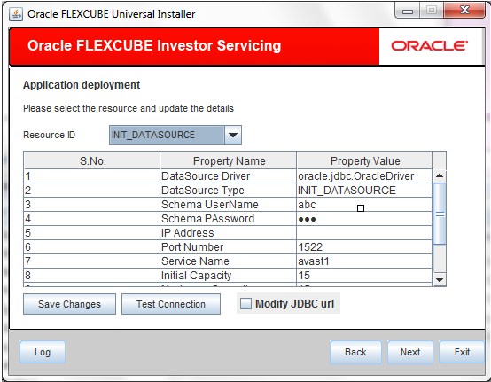Select the INIT_DATASOURCE combo box field
This screenshot has height=382, width=491.
click(167, 136)
